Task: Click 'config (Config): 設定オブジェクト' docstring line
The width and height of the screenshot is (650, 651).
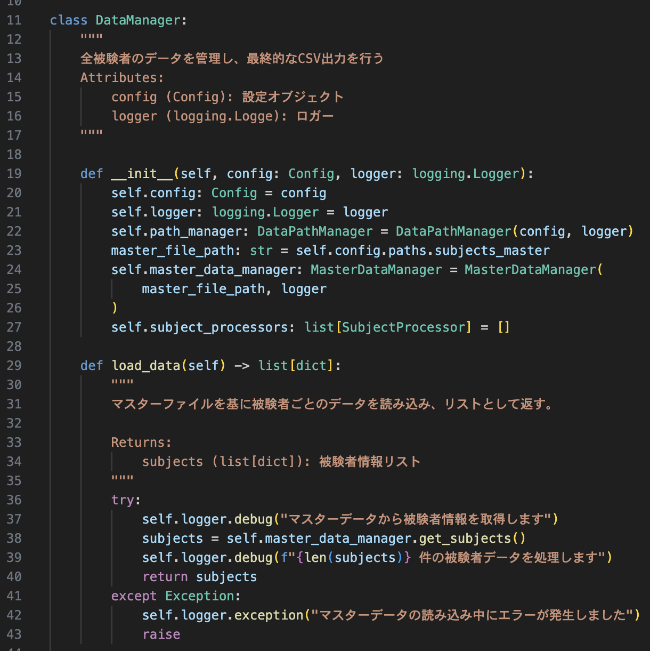Action: [x=228, y=97]
